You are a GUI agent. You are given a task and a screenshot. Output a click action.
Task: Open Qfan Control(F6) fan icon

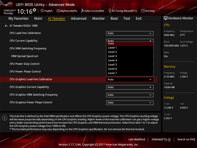click(83, 11)
